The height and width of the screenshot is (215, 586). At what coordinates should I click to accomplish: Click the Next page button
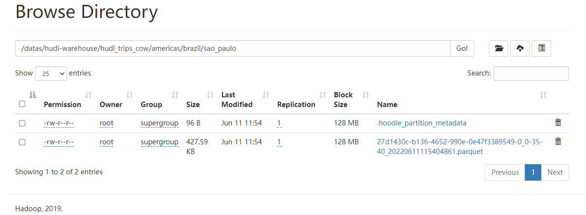pos(554,172)
